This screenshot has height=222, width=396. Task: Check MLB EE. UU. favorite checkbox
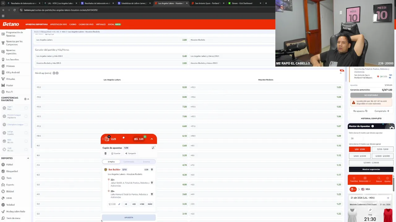[26, 150]
